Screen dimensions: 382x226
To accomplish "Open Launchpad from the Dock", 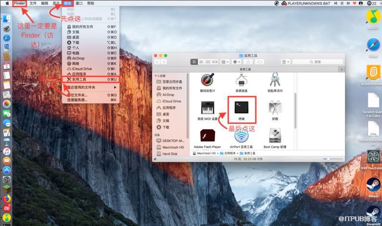I will point(7,28).
